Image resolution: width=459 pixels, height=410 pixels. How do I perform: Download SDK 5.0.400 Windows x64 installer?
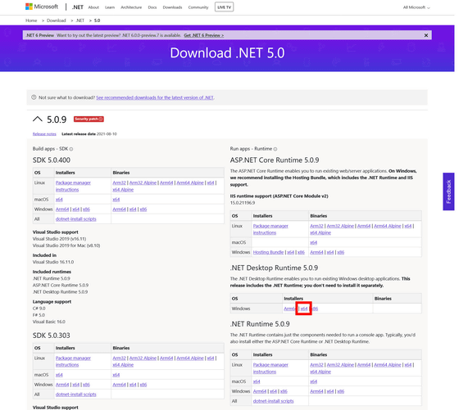coord(75,210)
